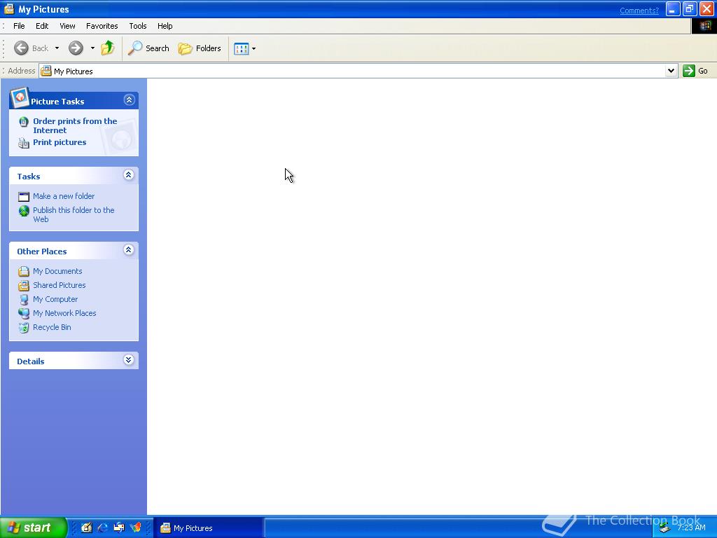The width and height of the screenshot is (717, 538).
Task: Collapse the Picture Tasks panel
Action: coord(129,99)
